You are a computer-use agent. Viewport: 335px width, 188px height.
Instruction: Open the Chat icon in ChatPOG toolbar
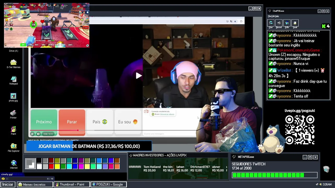coord(271,23)
